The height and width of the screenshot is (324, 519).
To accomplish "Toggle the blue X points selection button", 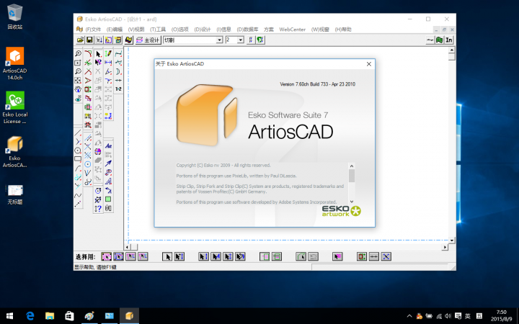I will pos(386,256).
